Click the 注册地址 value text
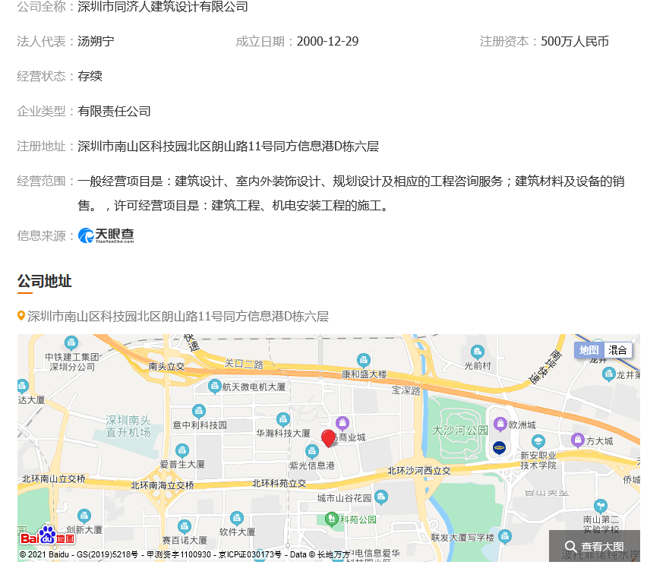Viewport: 647px width, 568px height. (x=228, y=147)
